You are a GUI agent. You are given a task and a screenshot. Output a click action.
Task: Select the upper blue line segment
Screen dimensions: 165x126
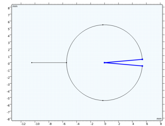coord(123,61)
